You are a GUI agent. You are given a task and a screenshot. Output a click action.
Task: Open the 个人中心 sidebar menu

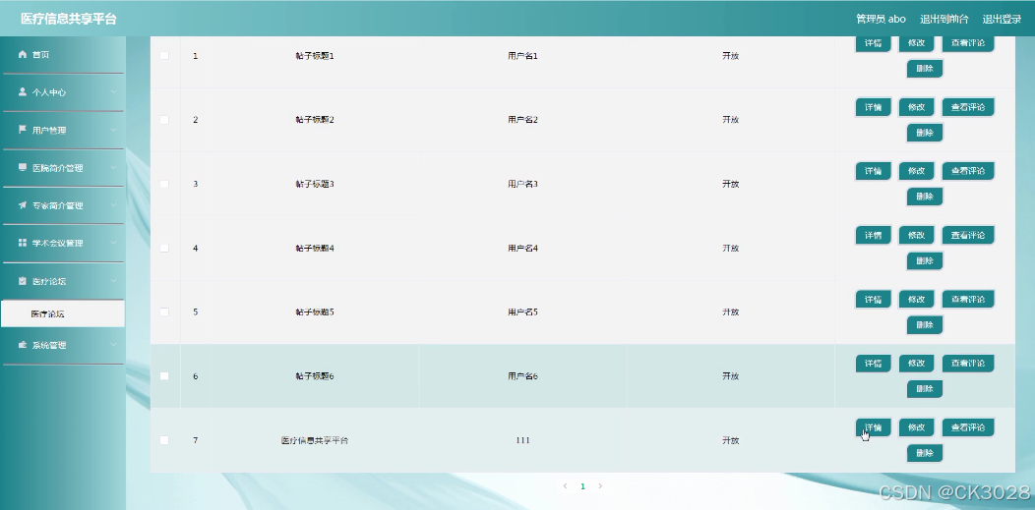pos(62,92)
